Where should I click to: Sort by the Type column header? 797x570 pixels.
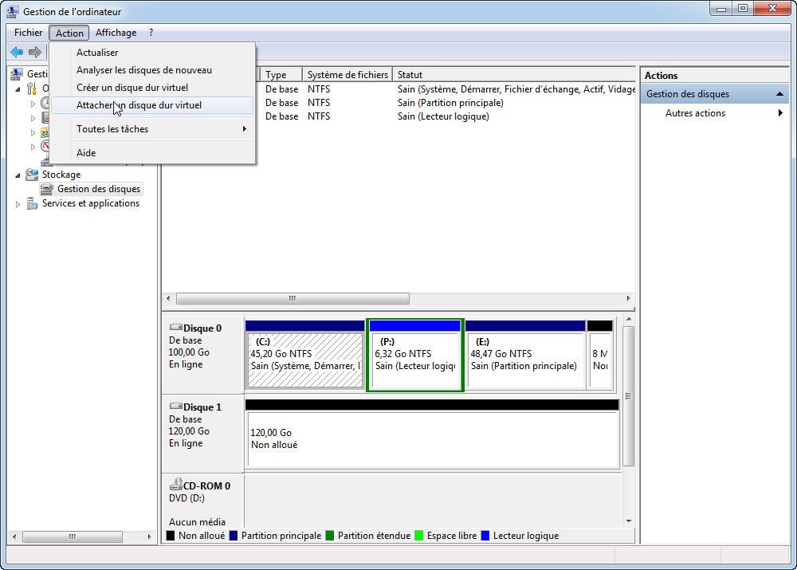coord(281,75)
